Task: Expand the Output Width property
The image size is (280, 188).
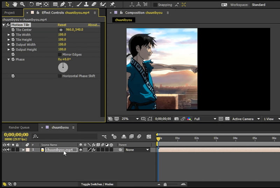Action: pyautogui.click(x=8, y=45)
